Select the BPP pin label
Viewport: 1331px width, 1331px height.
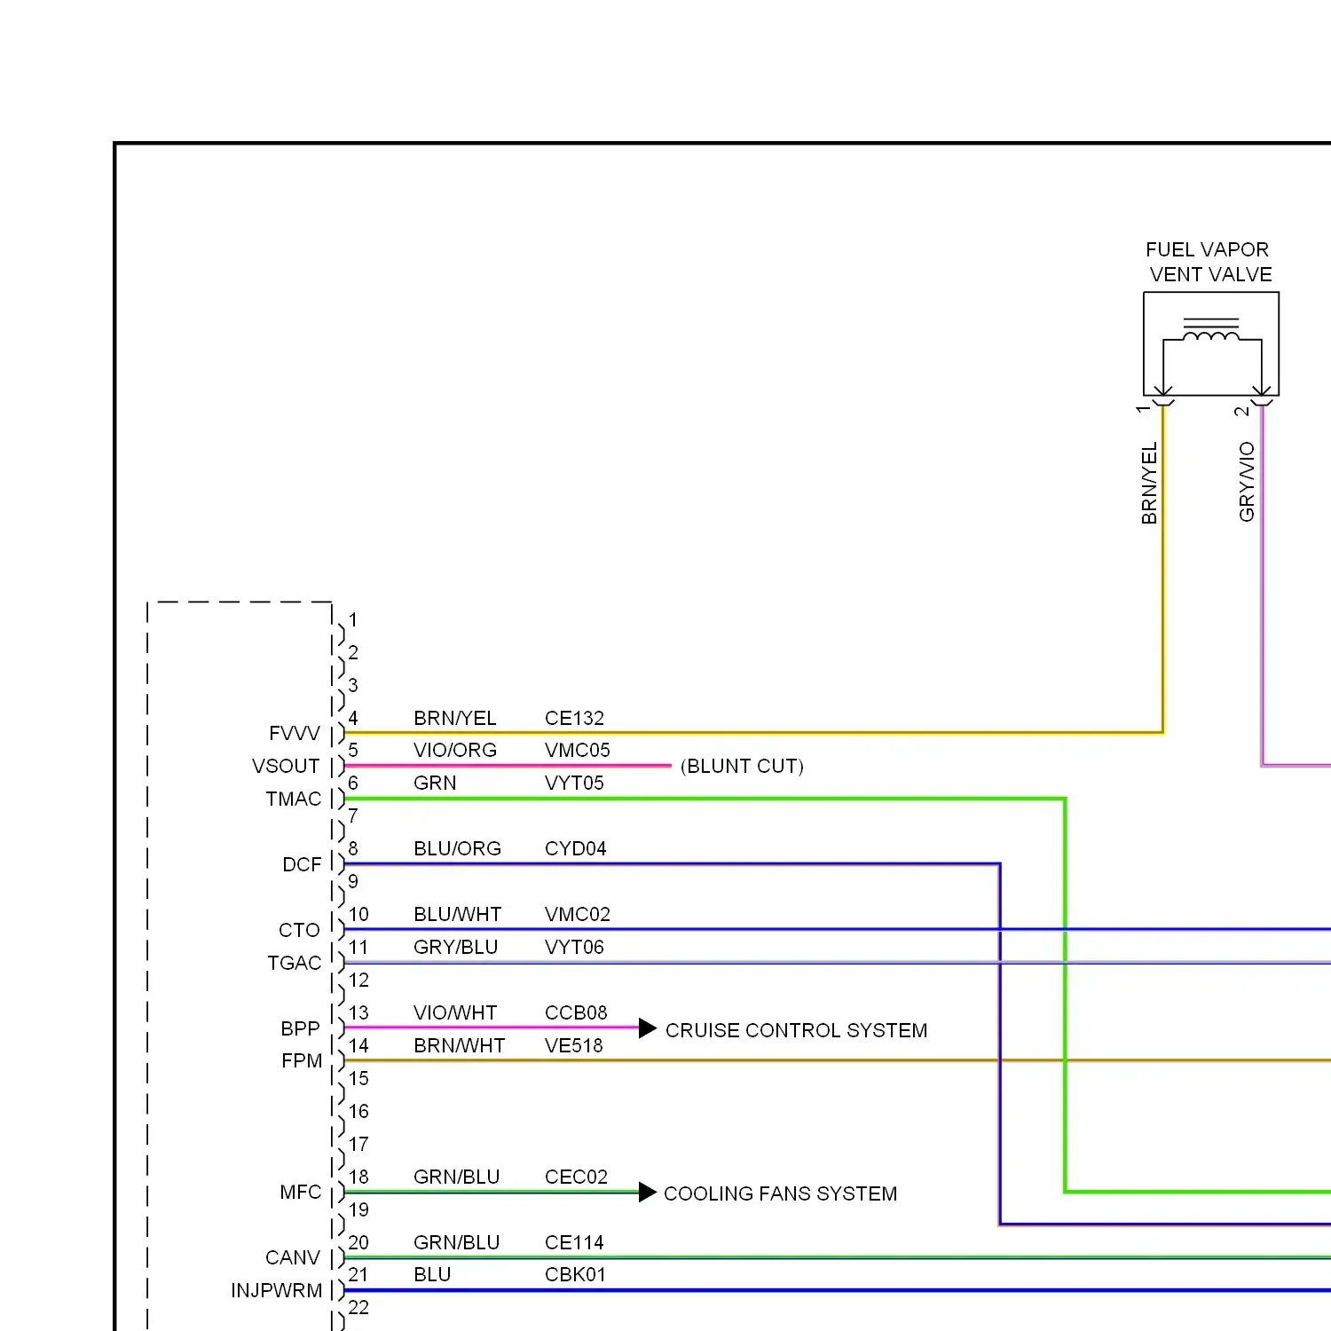point(300,1028)
